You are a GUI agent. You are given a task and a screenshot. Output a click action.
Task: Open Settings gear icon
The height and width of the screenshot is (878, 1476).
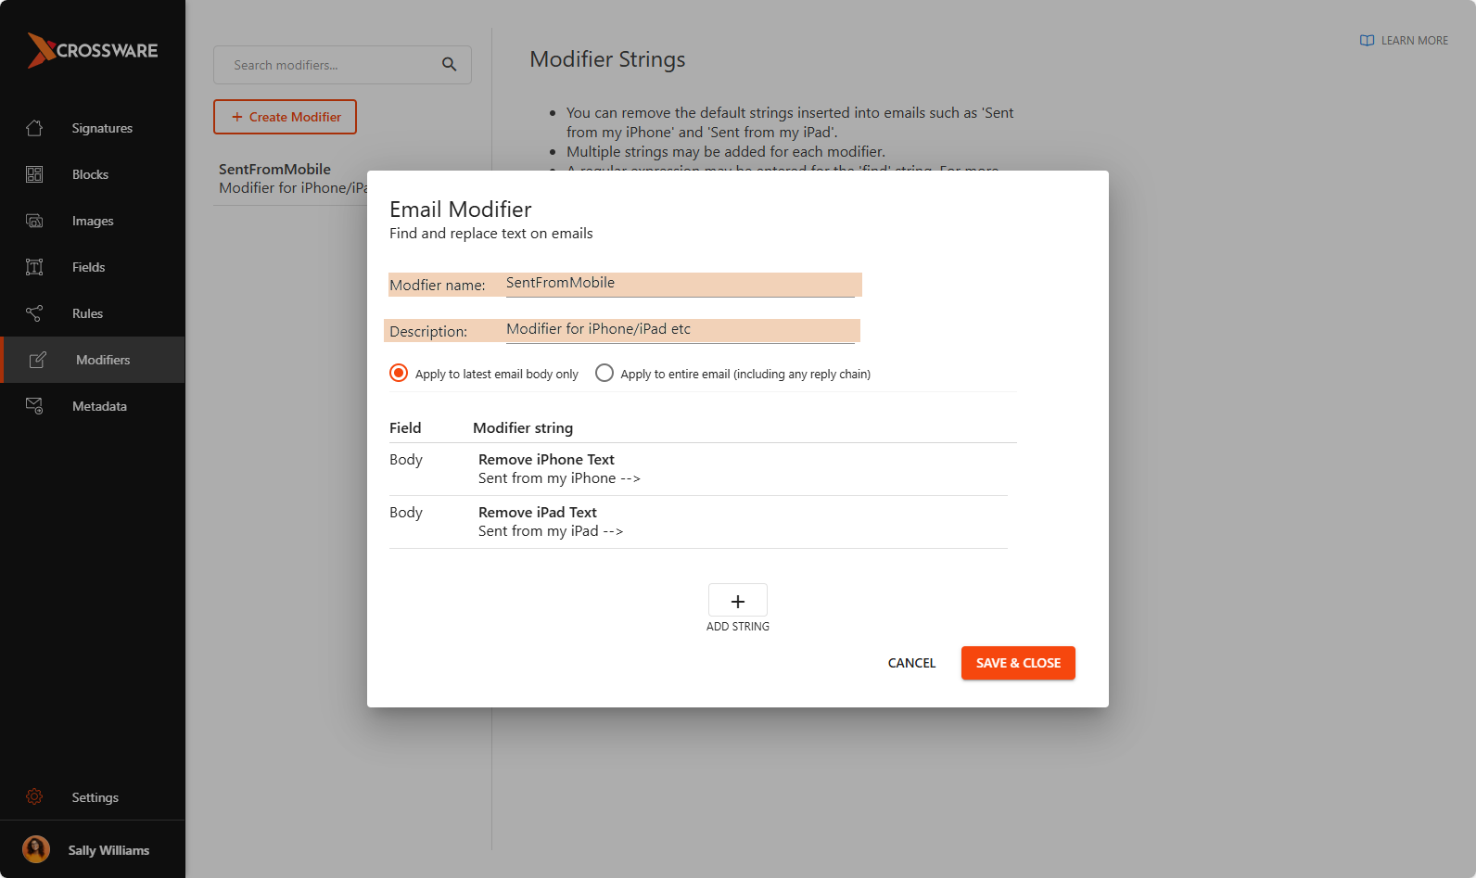tap(34, 796)
